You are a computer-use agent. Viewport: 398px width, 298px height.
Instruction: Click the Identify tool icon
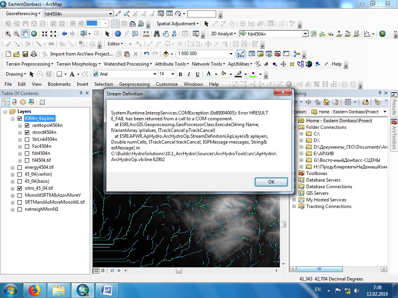(x=118, y=34)
